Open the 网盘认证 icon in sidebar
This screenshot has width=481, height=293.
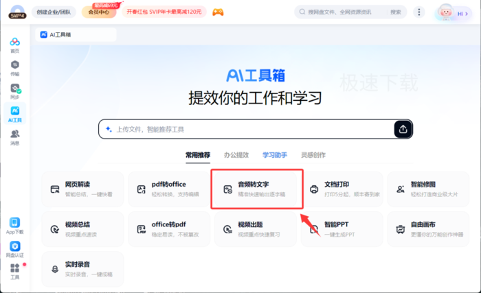point(14,249)
